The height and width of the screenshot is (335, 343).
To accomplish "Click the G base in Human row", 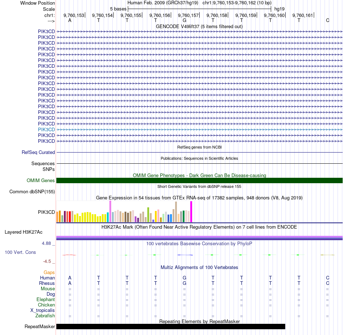I will point(184,278).
